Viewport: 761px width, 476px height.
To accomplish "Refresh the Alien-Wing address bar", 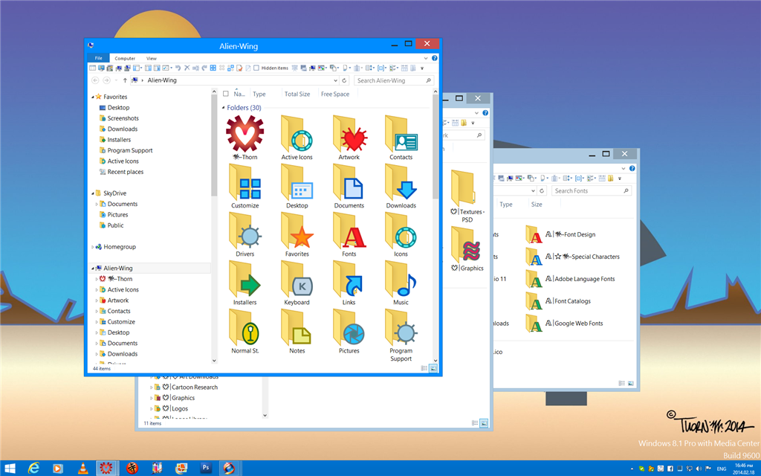I will pos(345,80).
